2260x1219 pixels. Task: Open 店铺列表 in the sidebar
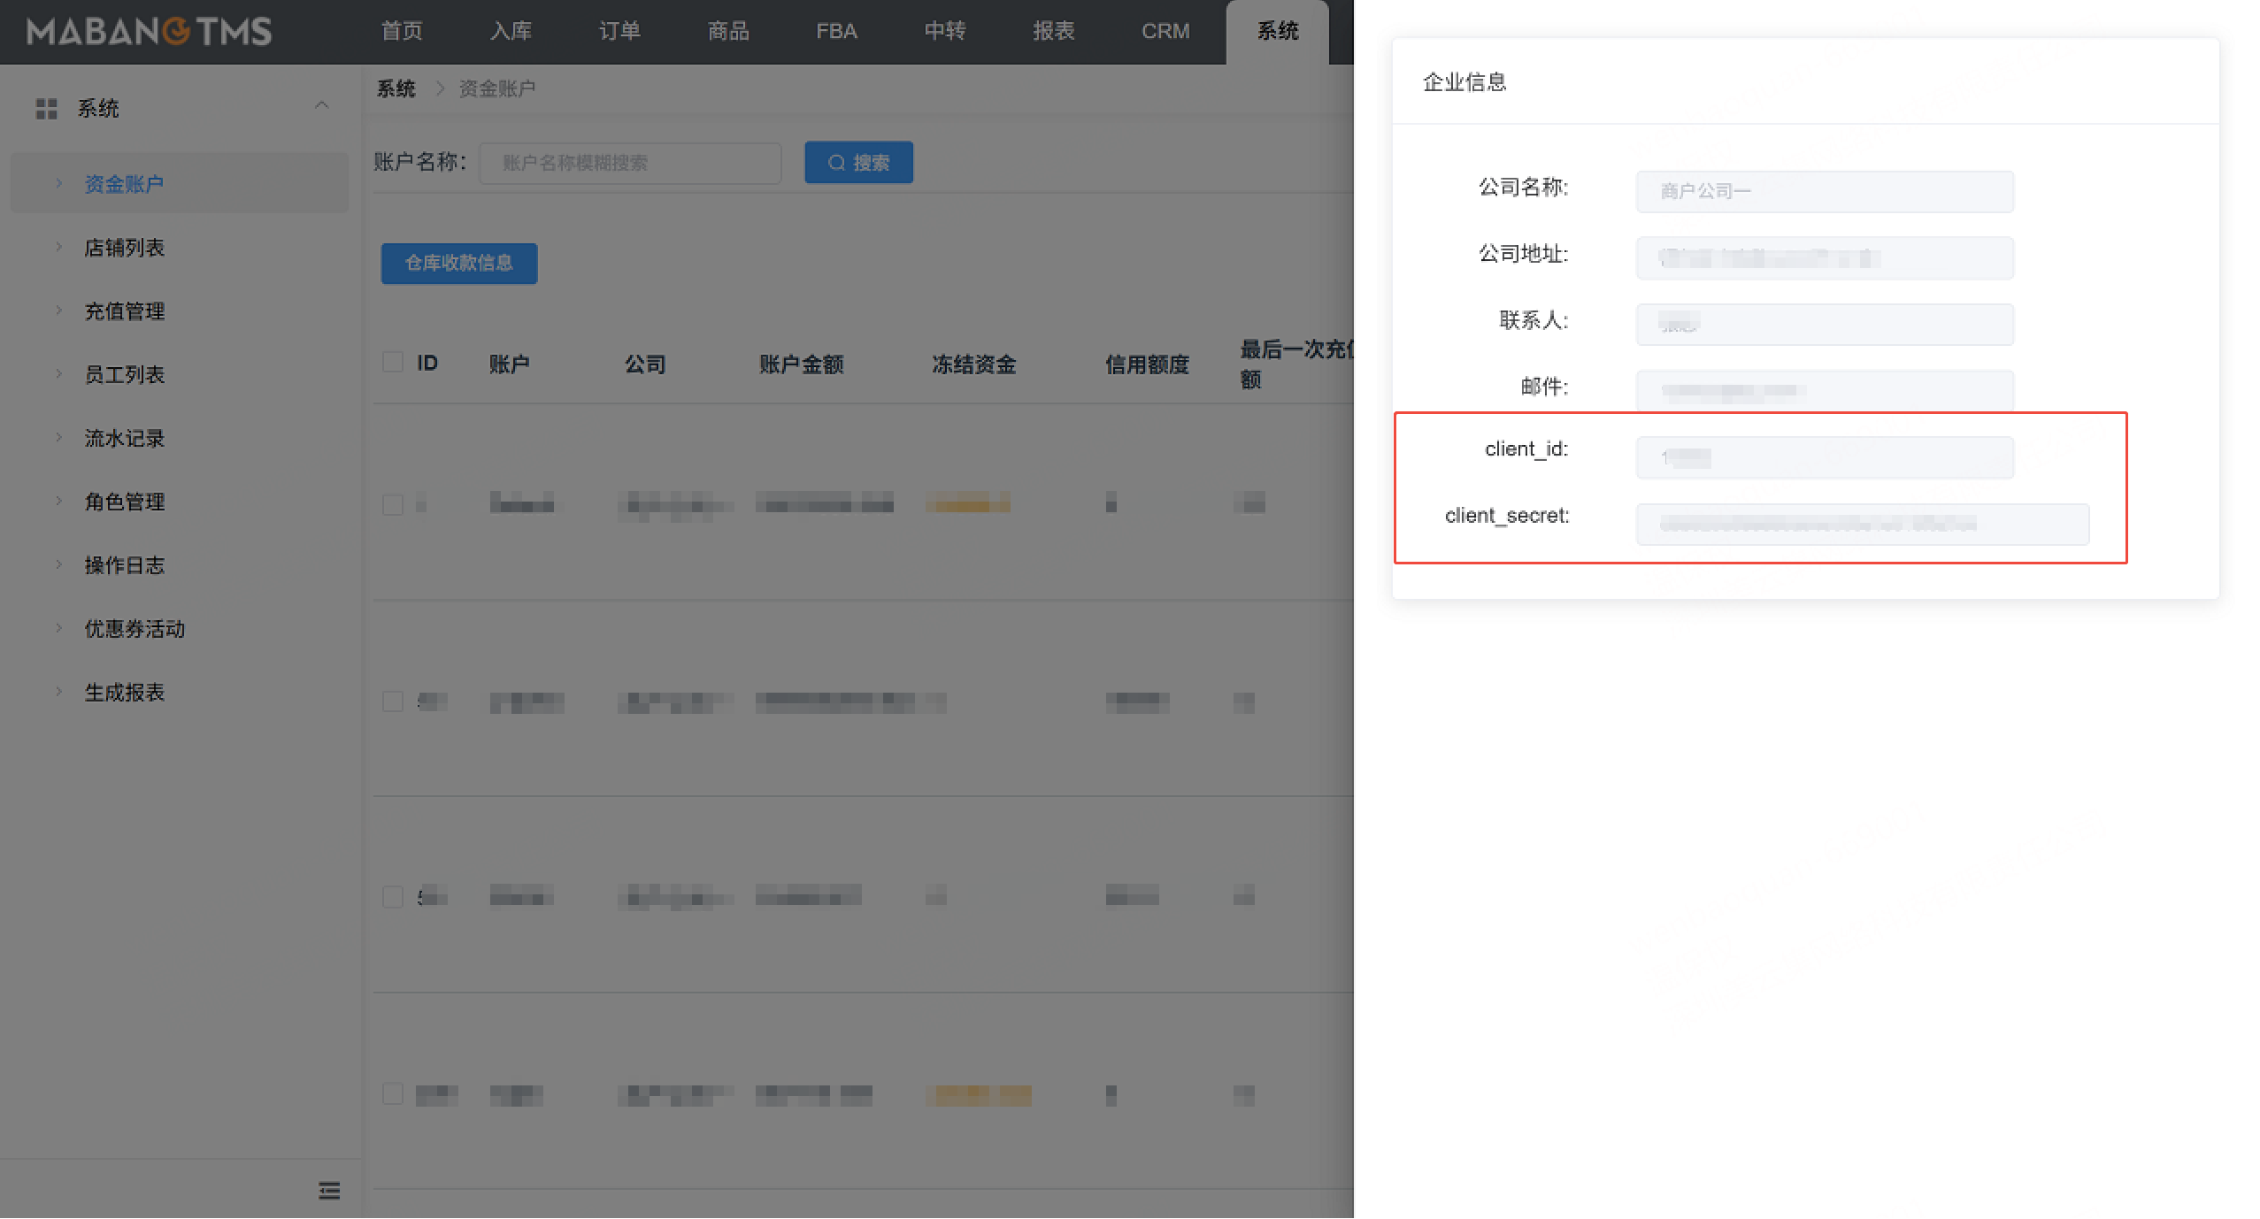[x=125, y=248]
